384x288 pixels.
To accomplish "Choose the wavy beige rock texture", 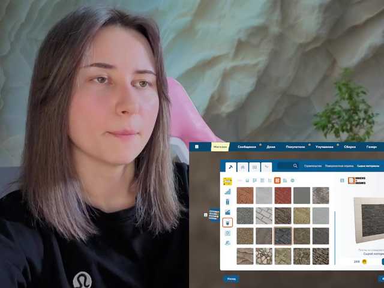I will [x=245, y=256].
